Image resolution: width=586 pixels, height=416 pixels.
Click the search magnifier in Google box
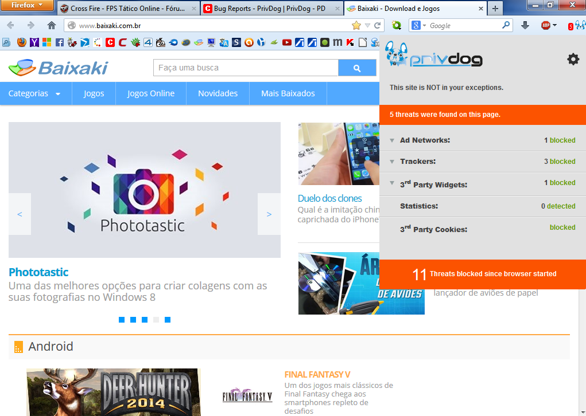[506, 25]
